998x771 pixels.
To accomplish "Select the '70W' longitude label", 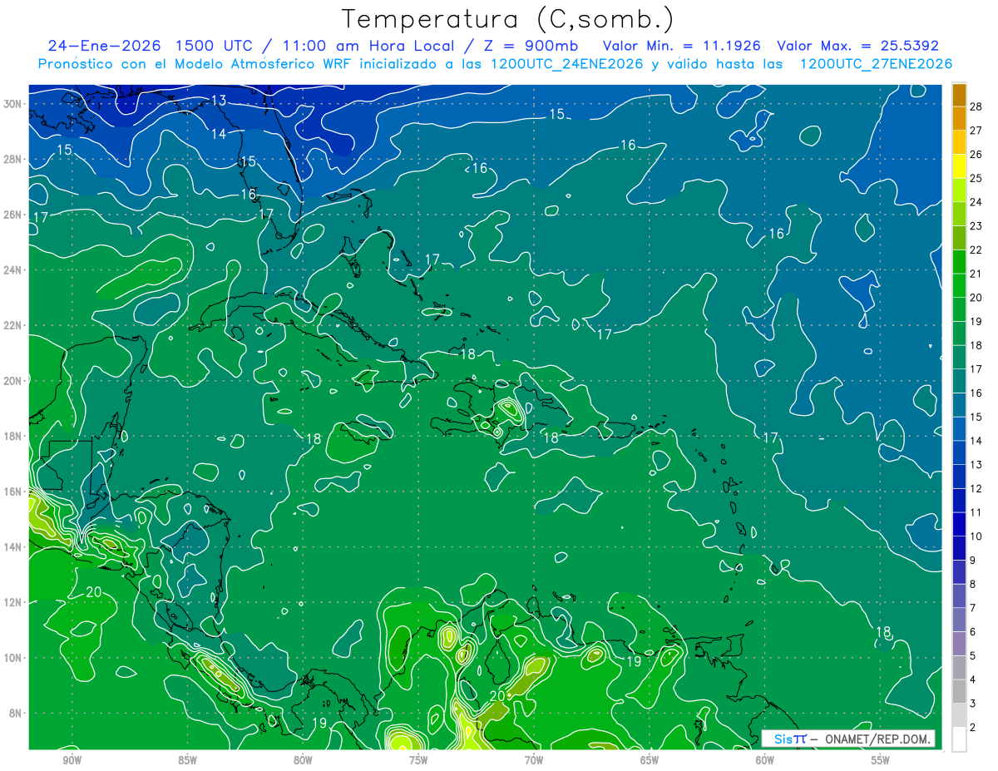I will point(534,760).
